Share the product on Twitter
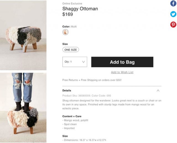The height and width of the screenshot is (143, 177). click(173, 14)
